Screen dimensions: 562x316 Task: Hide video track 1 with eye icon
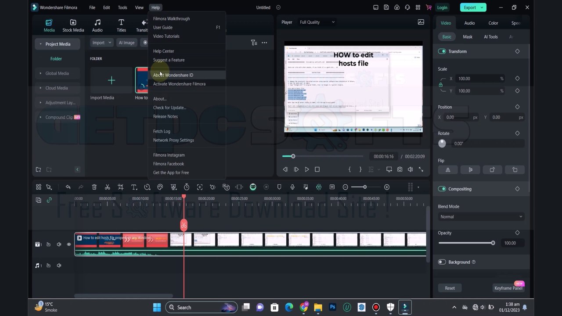pos(69,244)
